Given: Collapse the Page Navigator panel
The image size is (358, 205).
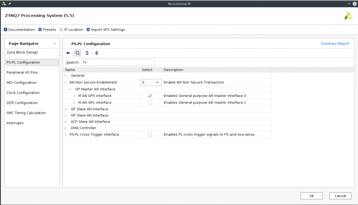Looking at the screenshot, I should 54,44.
